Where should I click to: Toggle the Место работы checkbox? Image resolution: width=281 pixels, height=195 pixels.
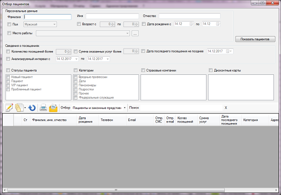tap(9, 33)
